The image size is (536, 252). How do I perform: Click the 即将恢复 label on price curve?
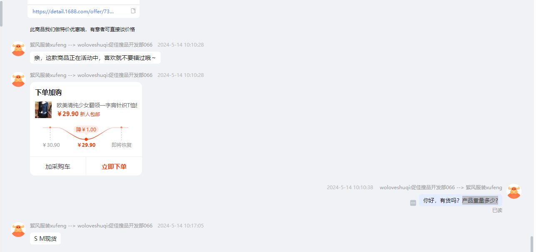[x=122, y=145]
